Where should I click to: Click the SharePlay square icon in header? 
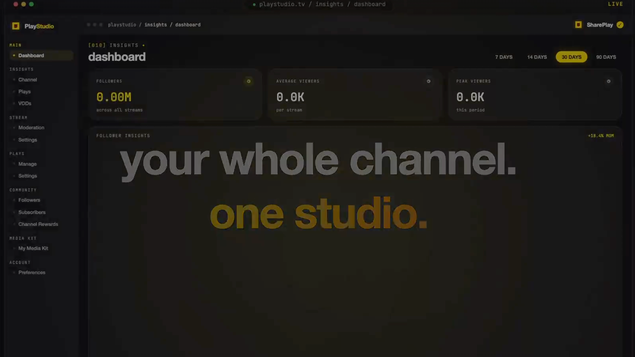pyautogui.click(x=578, y=25)
